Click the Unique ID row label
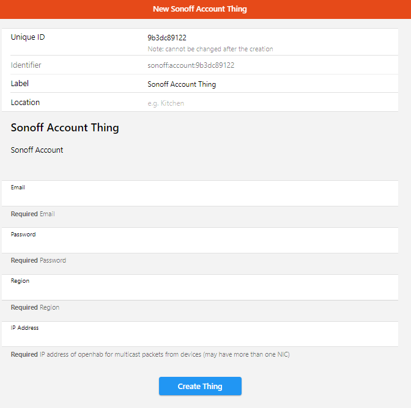The image size is (411, 408). (28, 37)
